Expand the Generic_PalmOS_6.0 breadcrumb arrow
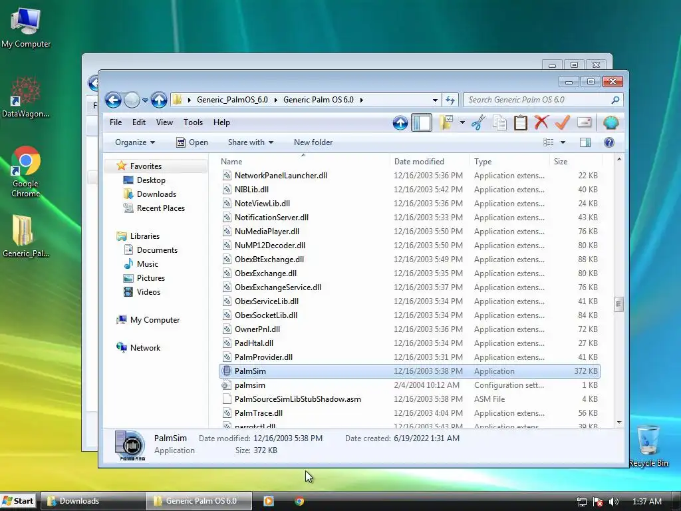 275,100
